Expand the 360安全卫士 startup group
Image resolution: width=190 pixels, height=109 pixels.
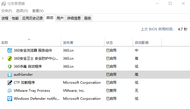tap(3, 59)
